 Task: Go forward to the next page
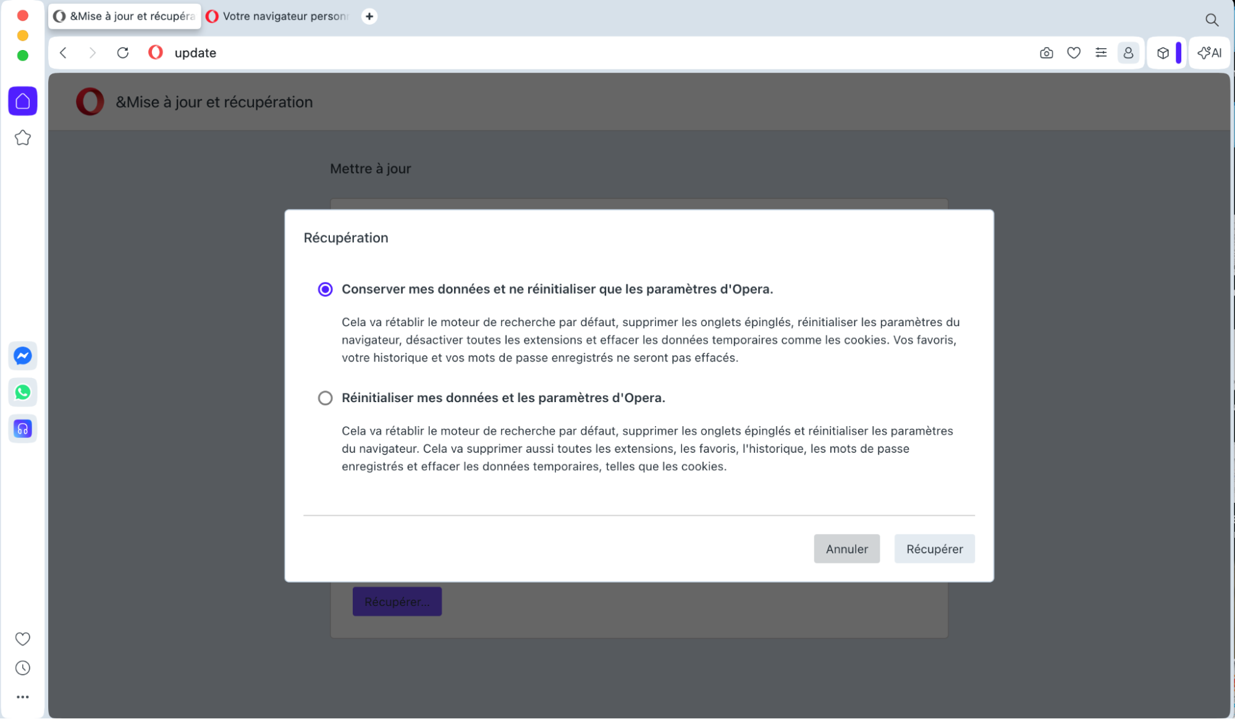(92, 53)
